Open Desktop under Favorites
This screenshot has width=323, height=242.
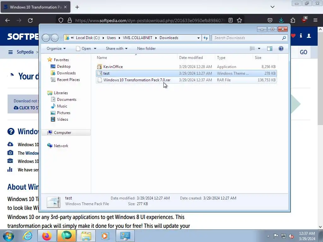tap(64, 66)
